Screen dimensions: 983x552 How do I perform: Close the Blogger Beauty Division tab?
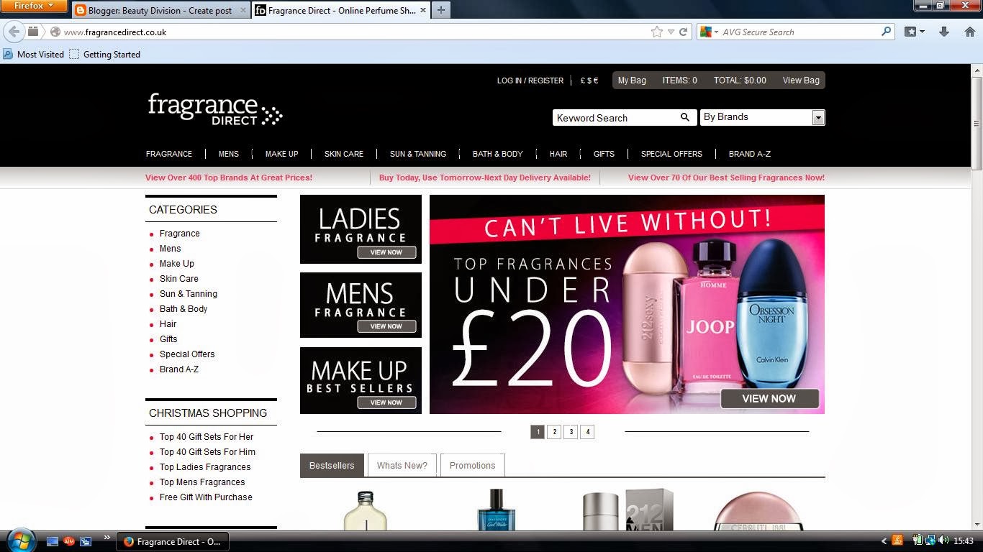tap(243, 10)
